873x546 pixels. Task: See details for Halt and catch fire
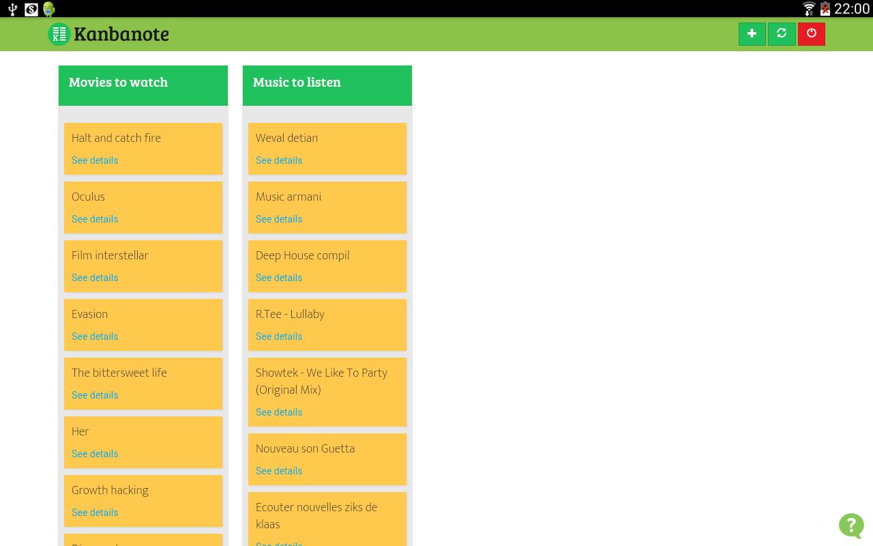coord(95,160)
